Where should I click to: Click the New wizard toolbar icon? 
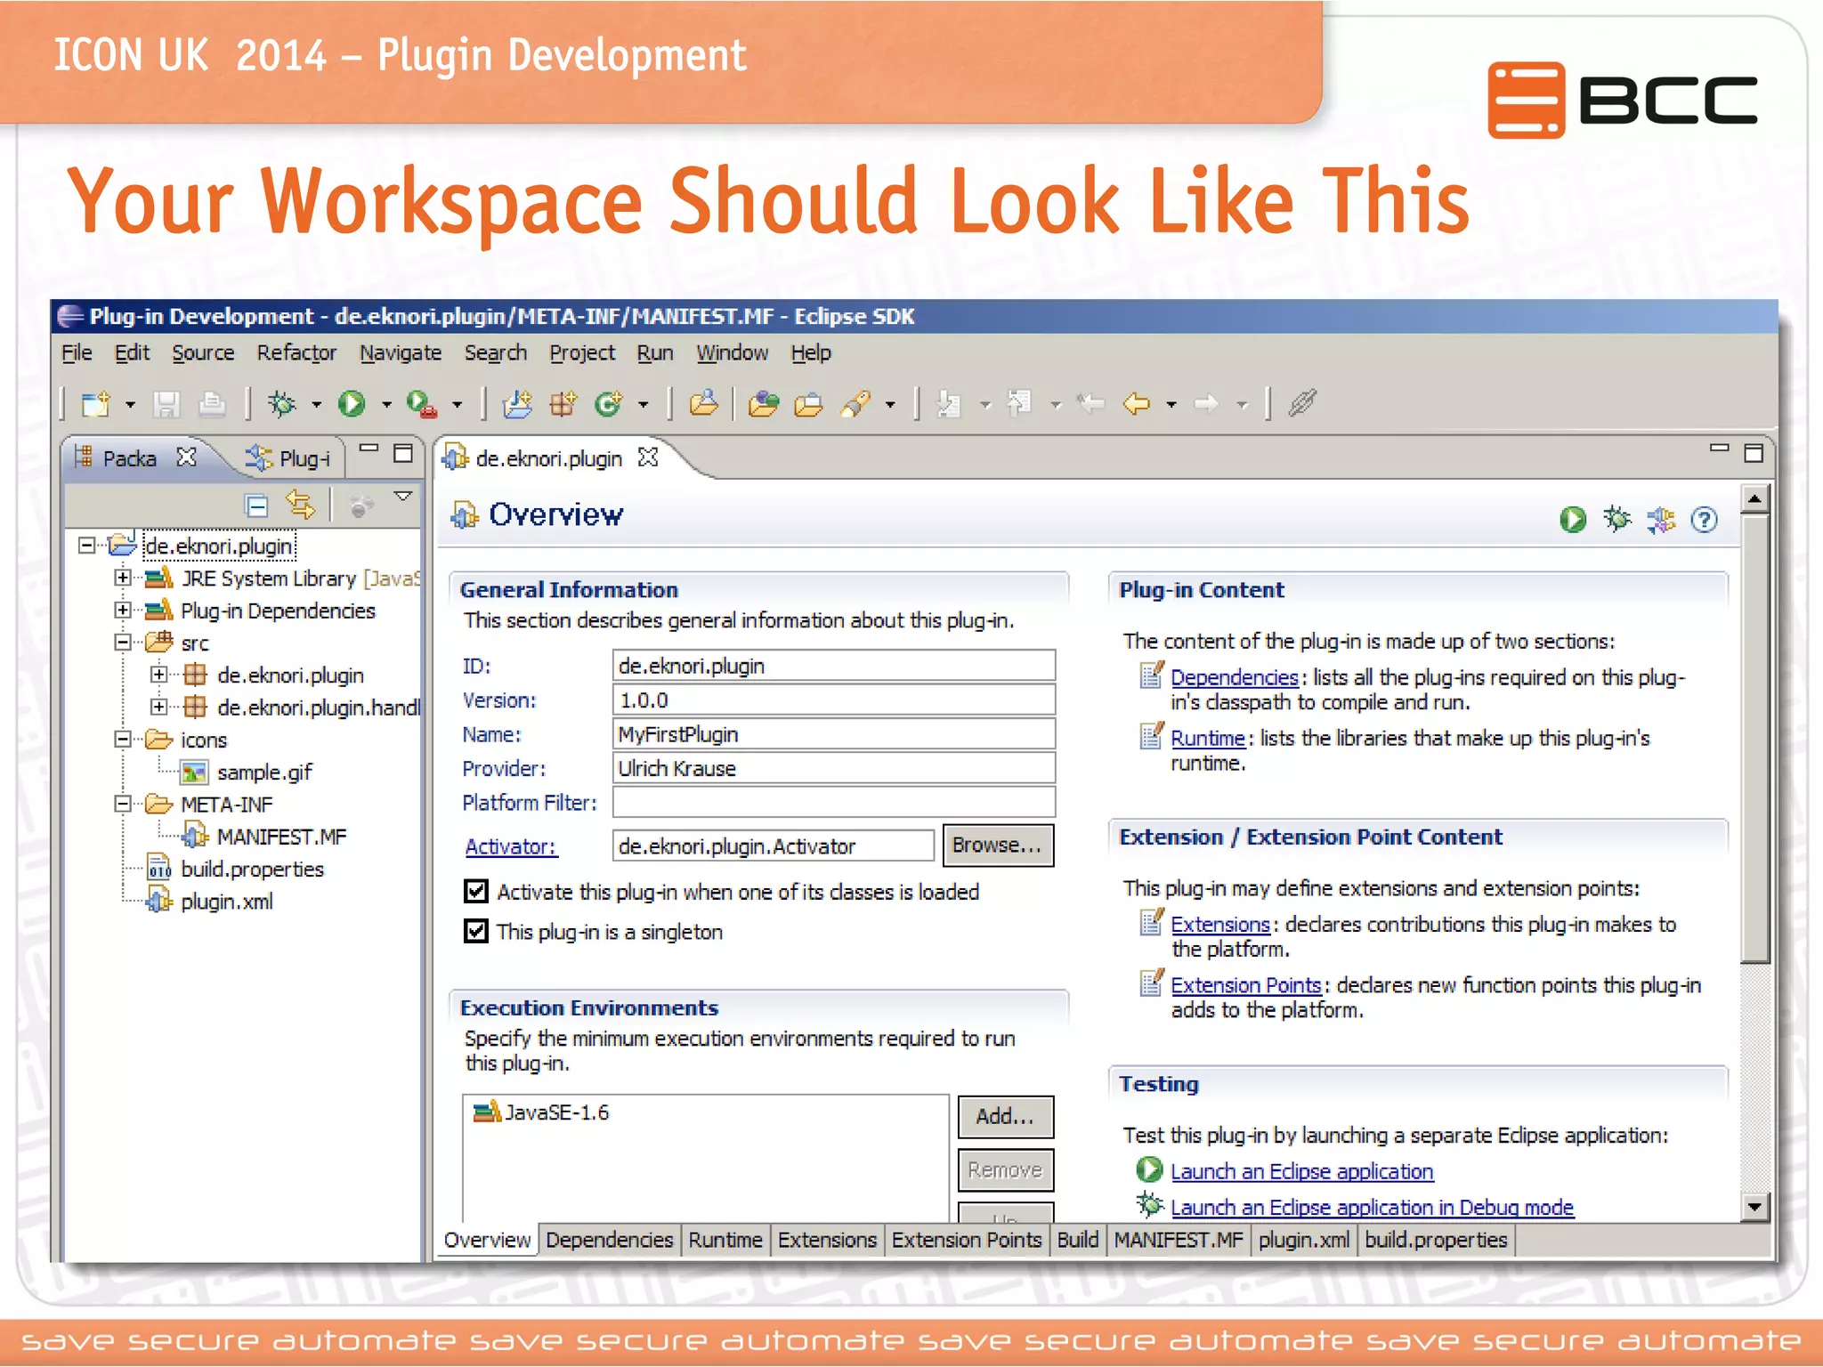click(x=95, y=404)
